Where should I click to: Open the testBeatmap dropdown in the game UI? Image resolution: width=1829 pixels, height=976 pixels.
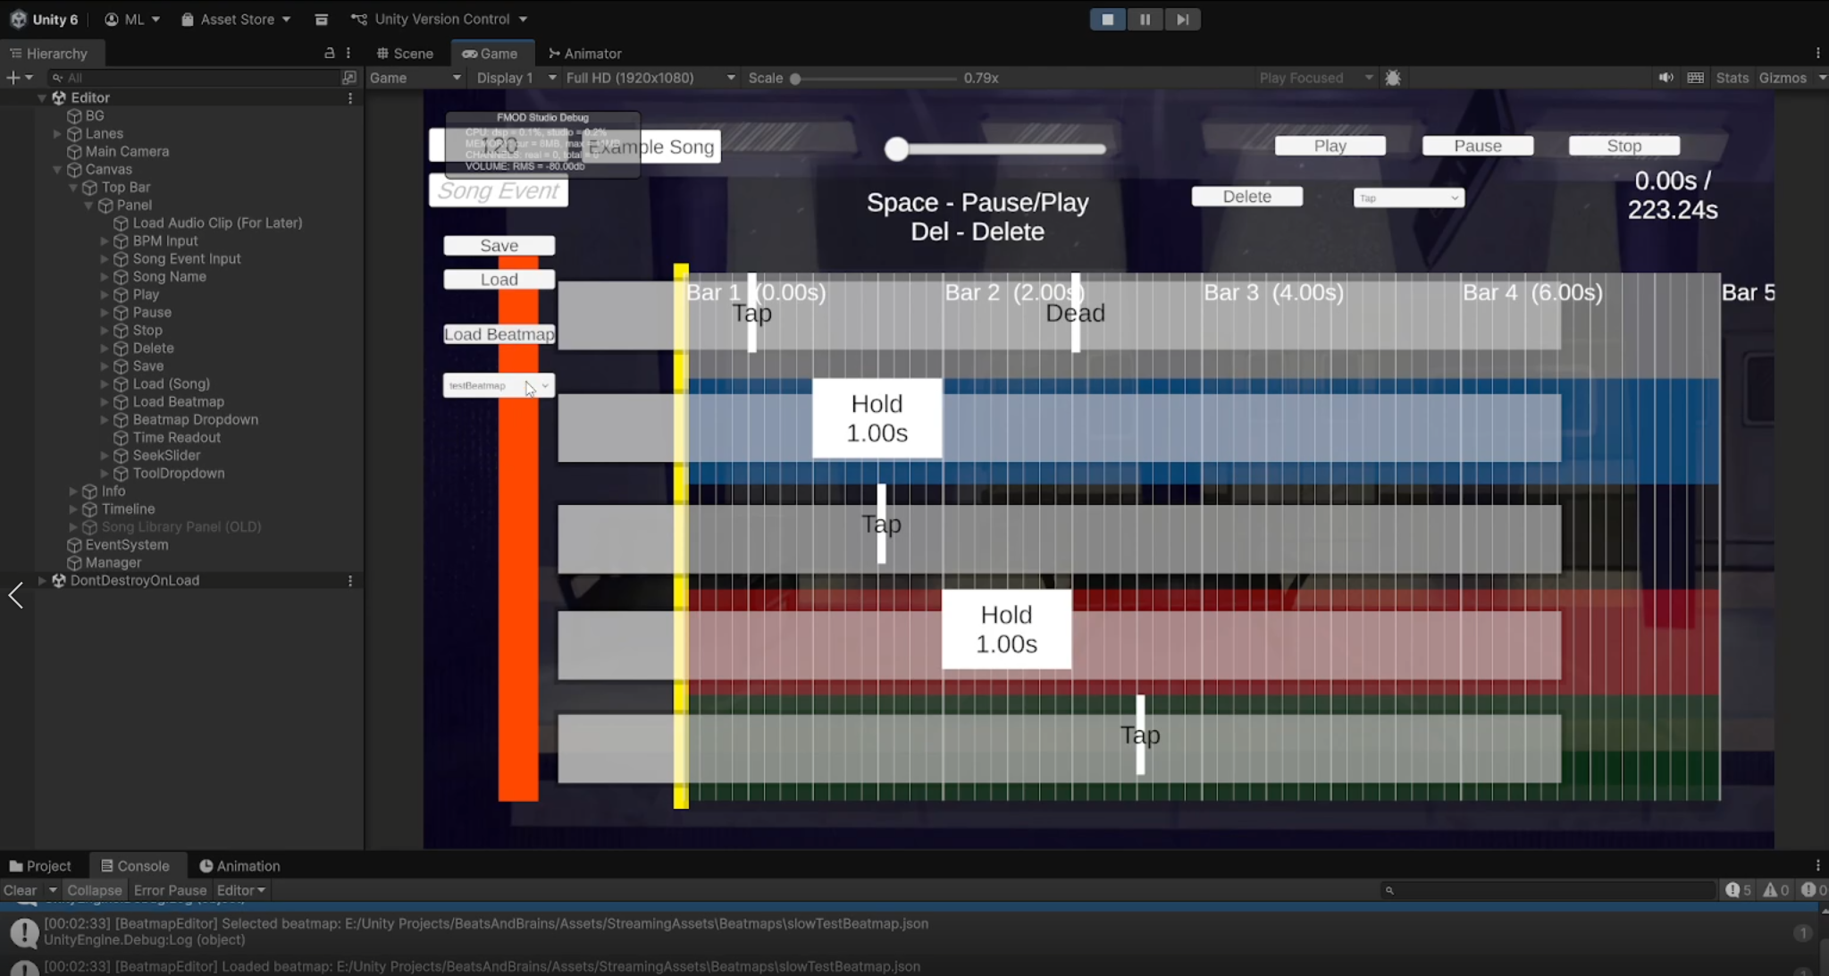[499, 385]
